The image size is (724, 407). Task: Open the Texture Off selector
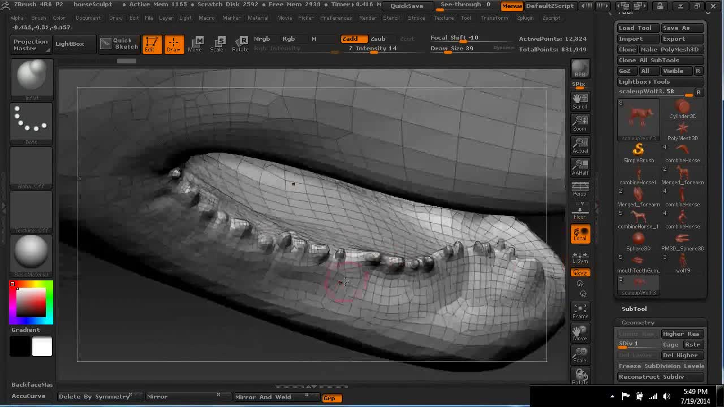point(32,211)
